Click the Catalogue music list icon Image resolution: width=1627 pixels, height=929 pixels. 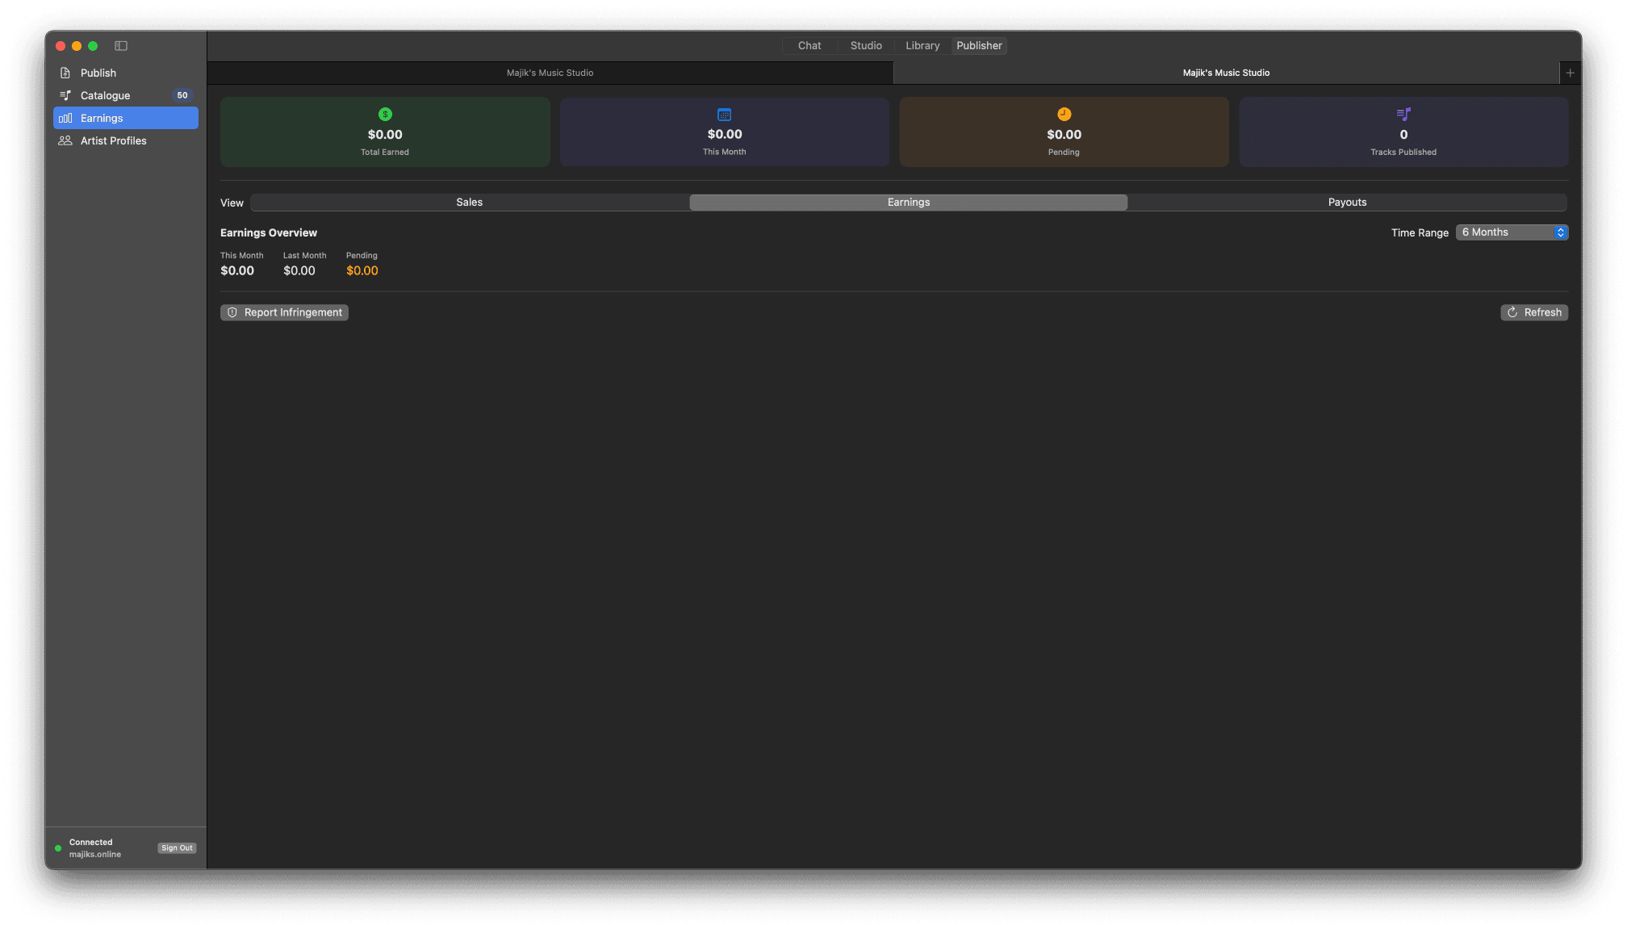tap(65, 95)
